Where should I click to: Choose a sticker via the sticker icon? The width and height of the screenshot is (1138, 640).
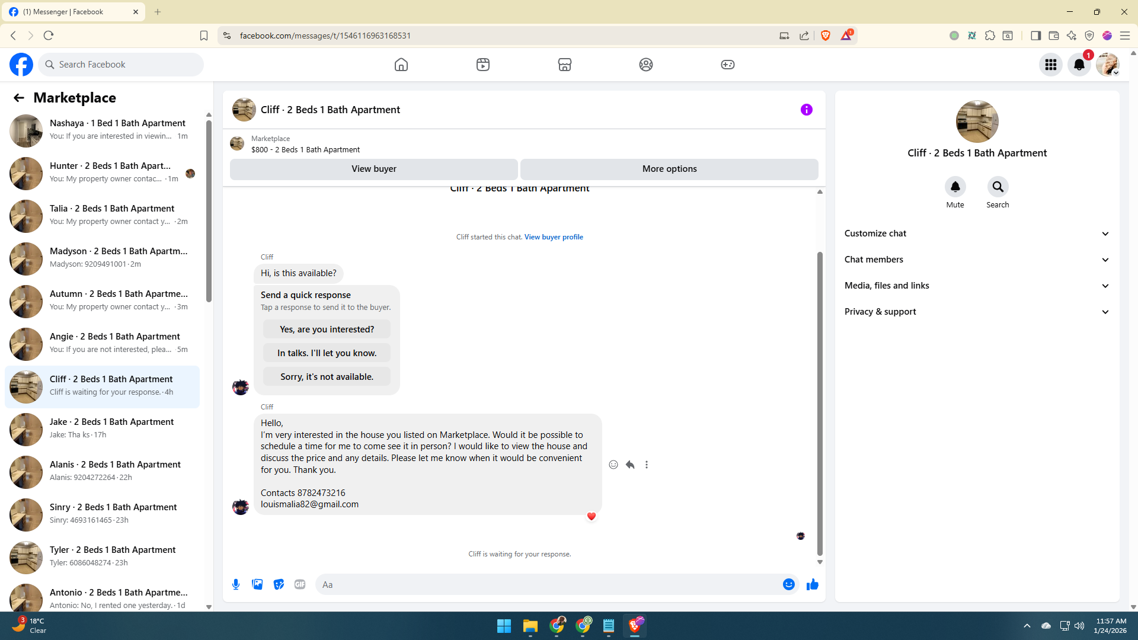tap(279, 584)
